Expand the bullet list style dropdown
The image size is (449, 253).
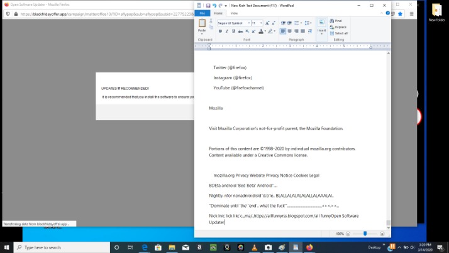(301, 23)
